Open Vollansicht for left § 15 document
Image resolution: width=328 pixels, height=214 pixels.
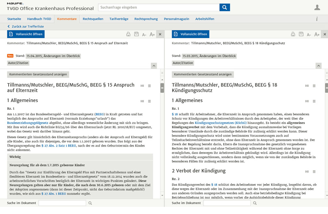click(x=26, y=34)
